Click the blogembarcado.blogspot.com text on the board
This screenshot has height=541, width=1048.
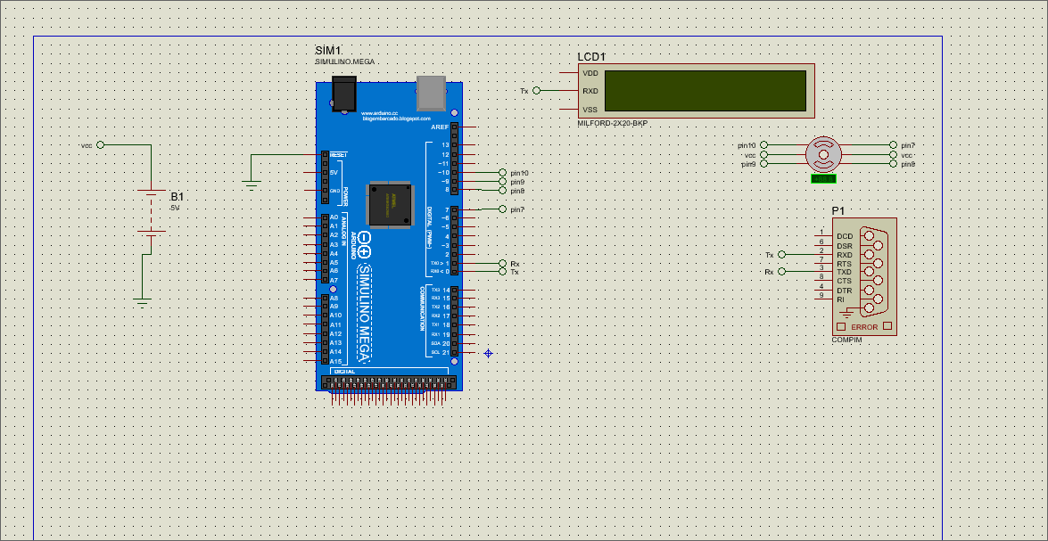coord(395,120)
